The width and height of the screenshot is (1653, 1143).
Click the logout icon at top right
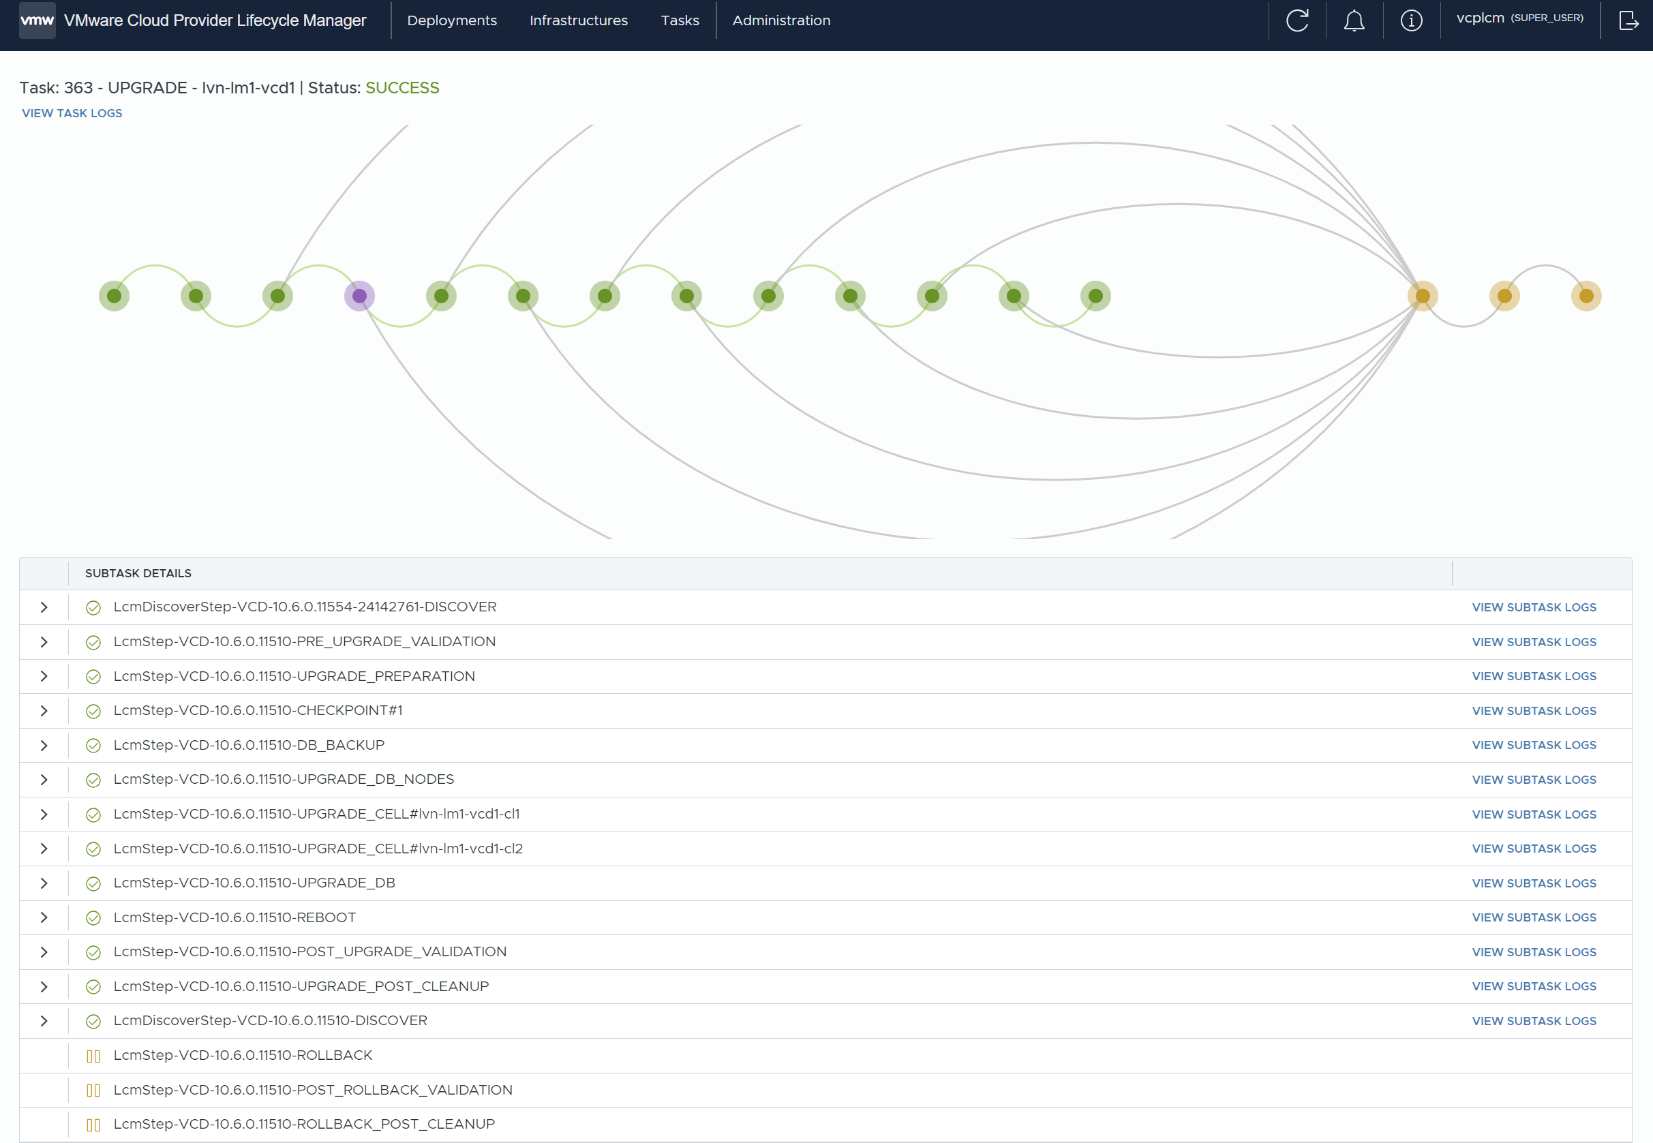[x=1628, y=20]
